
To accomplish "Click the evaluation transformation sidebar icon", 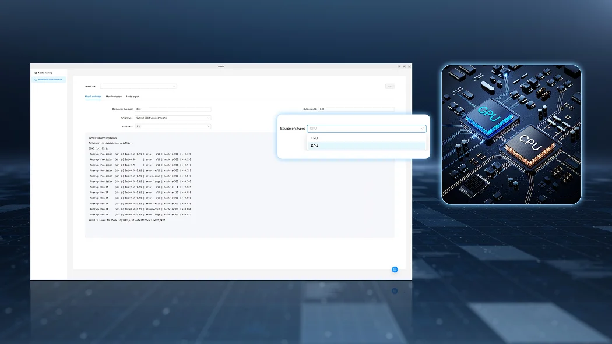I will pyautogui.click(x=36, y=80).
